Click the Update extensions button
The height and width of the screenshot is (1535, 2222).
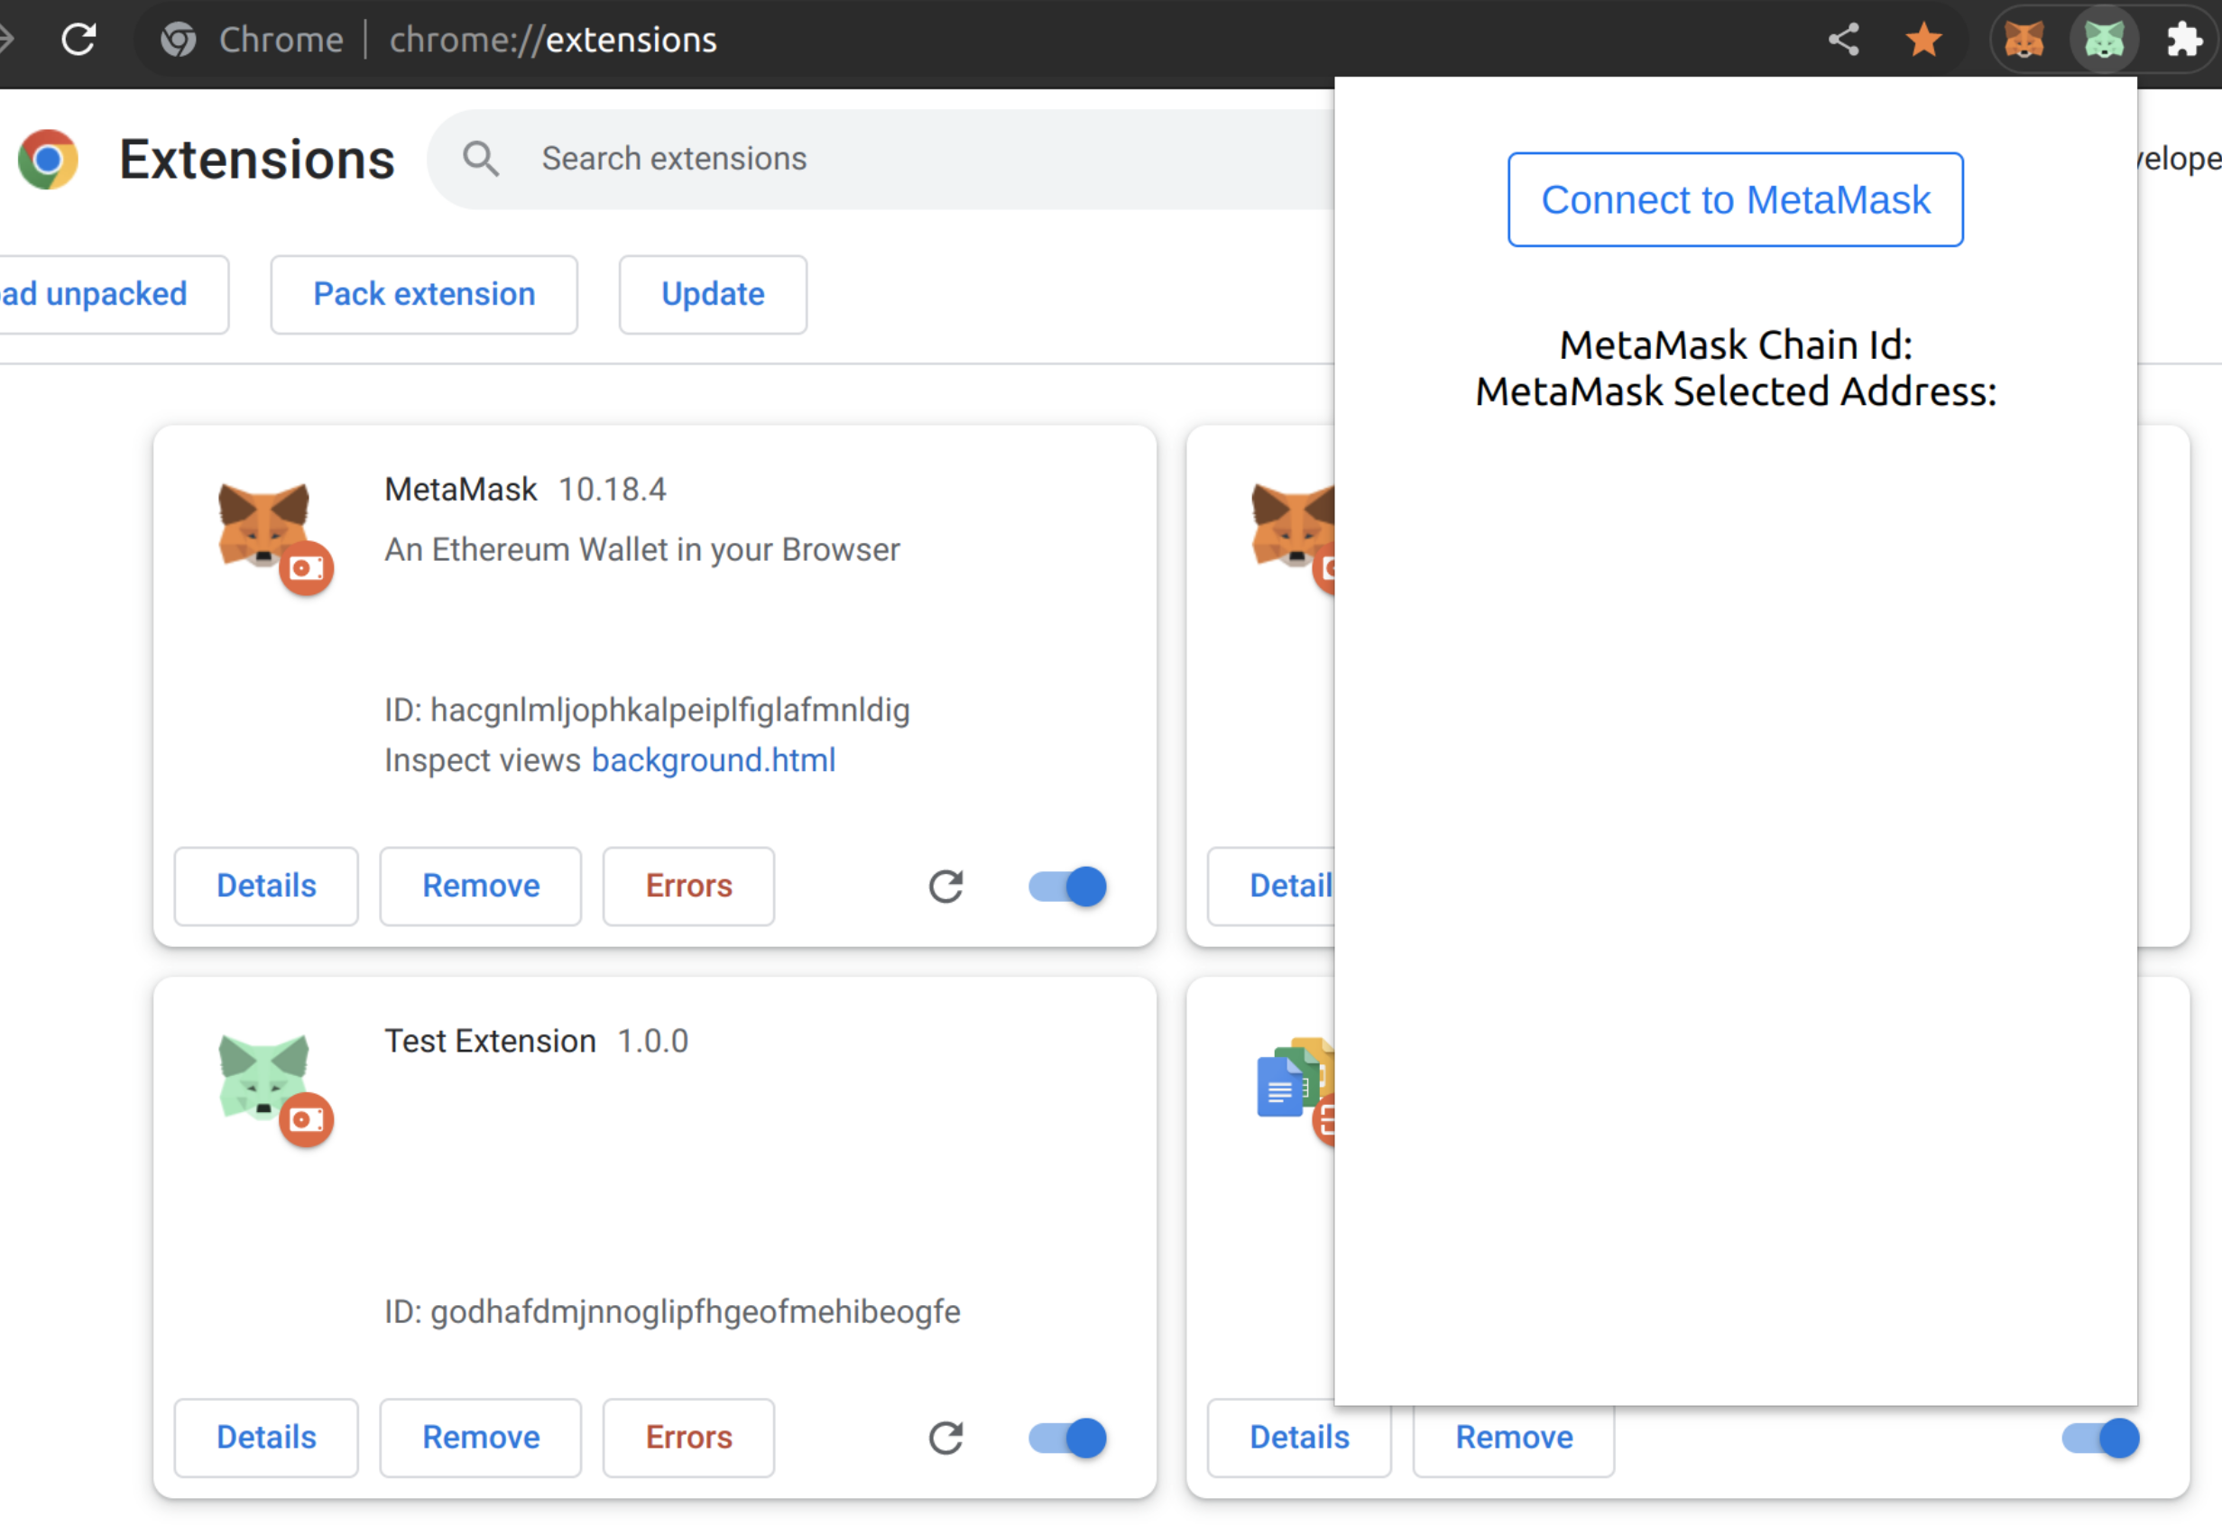[x=712, y=294]
